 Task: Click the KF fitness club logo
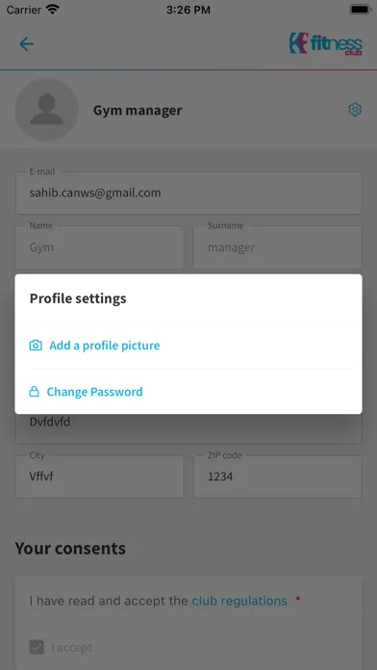click(325, 44)
